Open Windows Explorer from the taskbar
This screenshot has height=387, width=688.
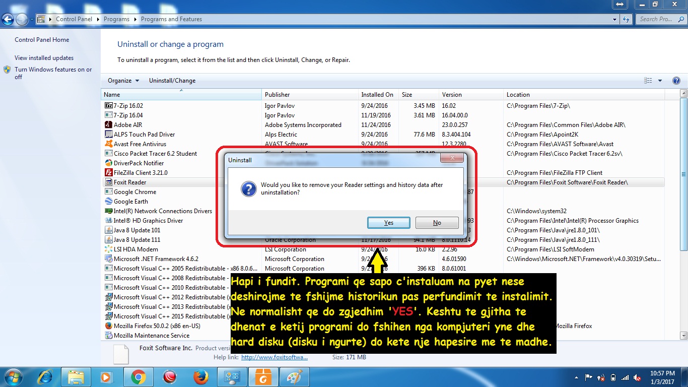tap(76, 377)
